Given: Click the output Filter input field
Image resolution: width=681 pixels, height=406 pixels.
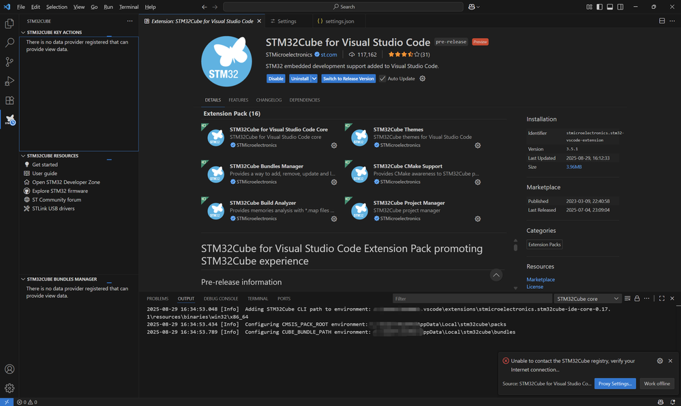Looking at the screenshot, I should 472,299.
